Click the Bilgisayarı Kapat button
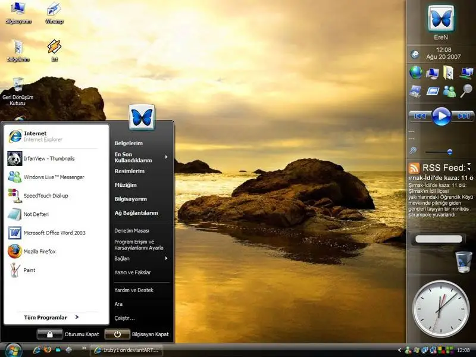Screen dimensions: 476x357 coord(118,334)
